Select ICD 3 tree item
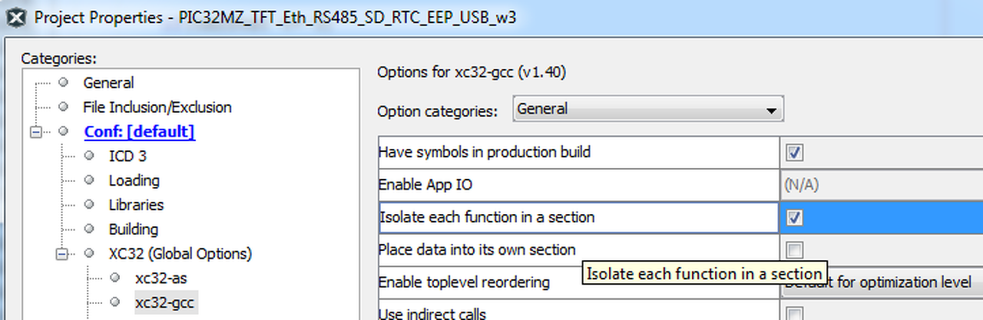 [127, 156]
